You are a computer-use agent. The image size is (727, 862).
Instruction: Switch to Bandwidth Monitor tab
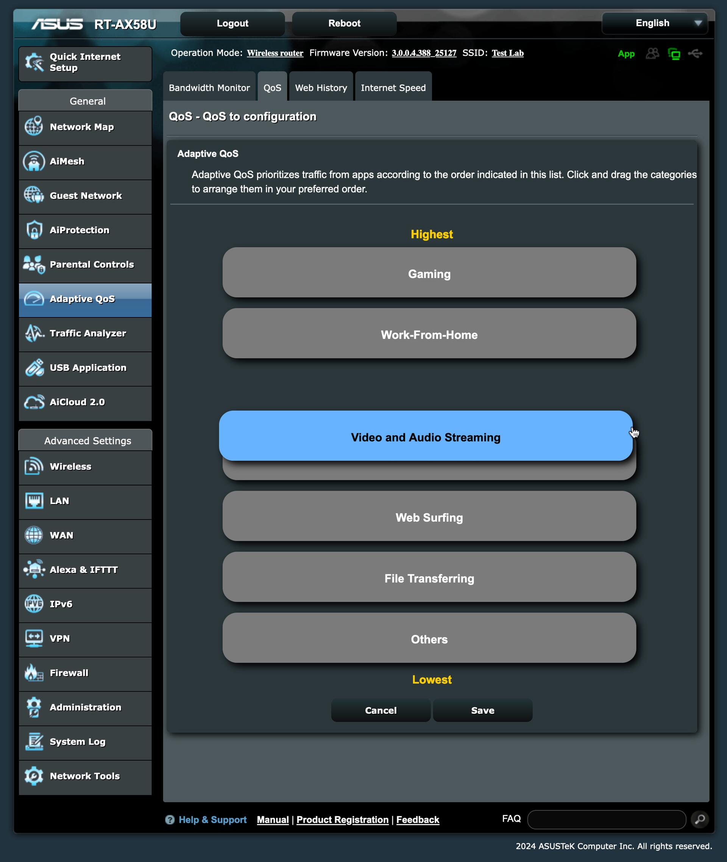click(x=209, y=88)
